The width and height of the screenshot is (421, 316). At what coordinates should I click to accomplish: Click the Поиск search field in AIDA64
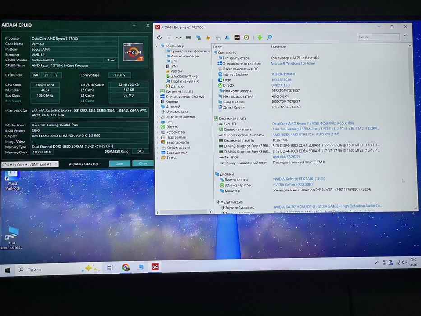379,37
